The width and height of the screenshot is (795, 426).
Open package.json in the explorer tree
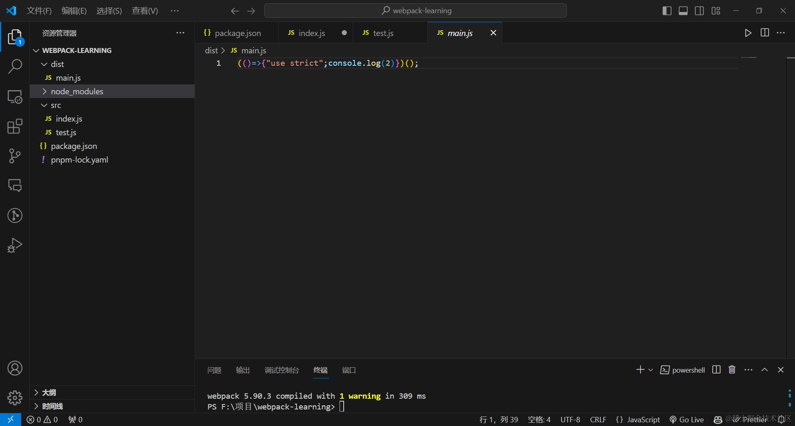click(112, 146)
